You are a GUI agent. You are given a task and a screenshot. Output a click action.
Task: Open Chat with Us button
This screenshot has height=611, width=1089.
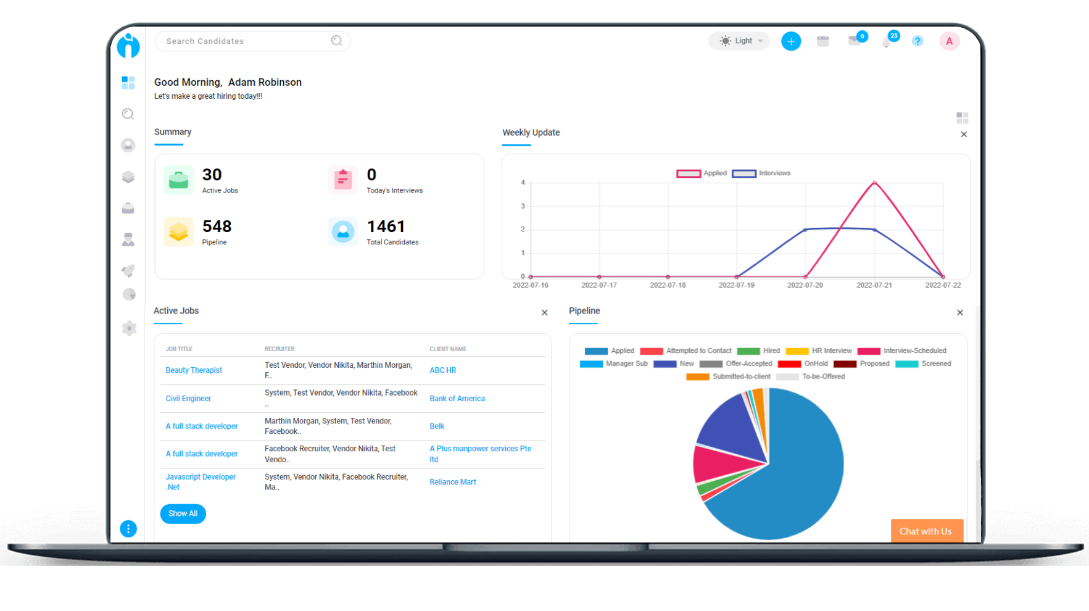(927, 531)
